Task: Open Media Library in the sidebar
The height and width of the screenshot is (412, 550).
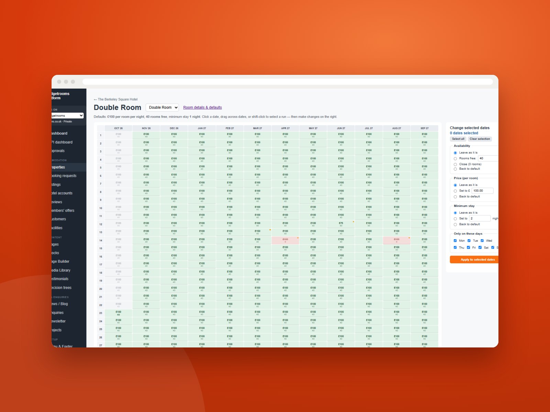Action: 69,270
